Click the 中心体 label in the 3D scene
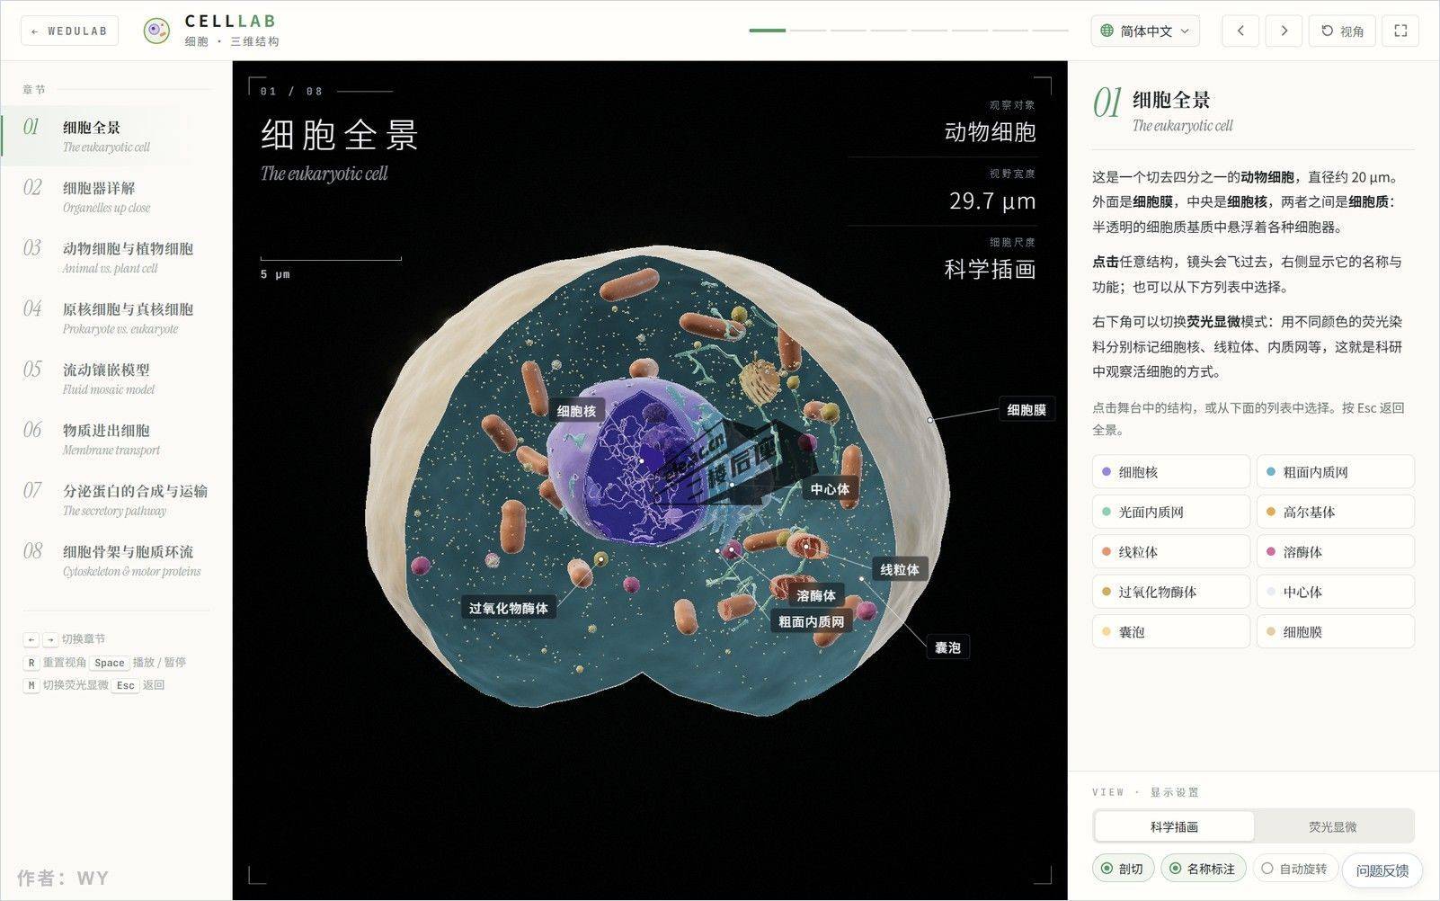 click(829, 489)
